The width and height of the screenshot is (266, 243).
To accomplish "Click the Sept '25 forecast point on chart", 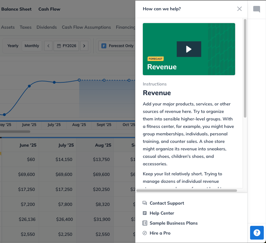I will (x=104, y=80).
